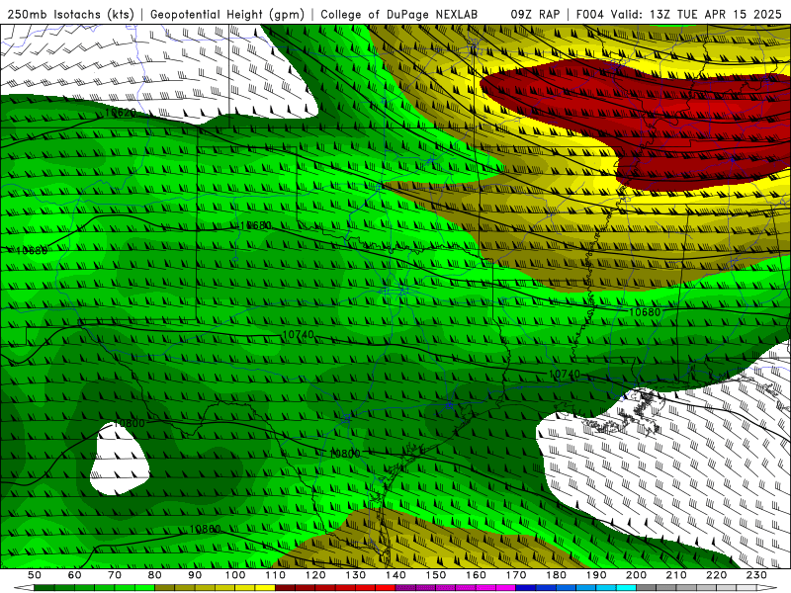Click the 200 value on the color scale
This screenshot has width=791, height=593.
636,575
